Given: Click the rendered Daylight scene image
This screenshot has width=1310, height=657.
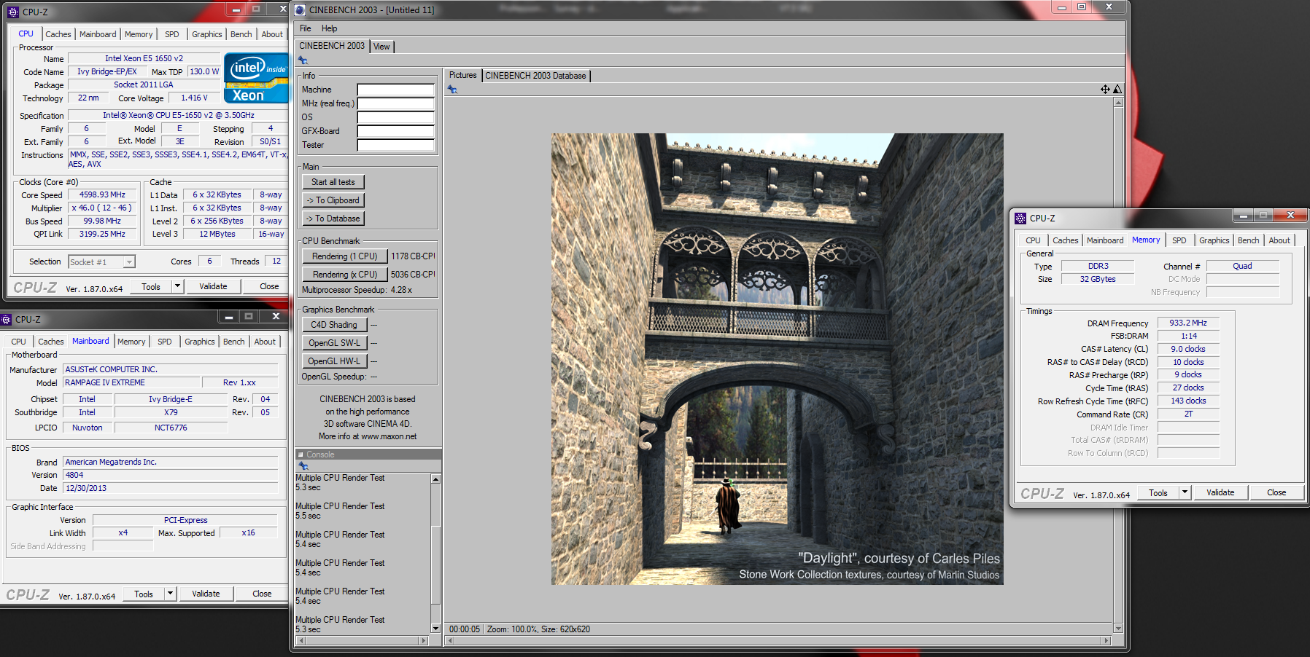Looking at the screenshot, I should pyautogui.click(x=777, y=359).
